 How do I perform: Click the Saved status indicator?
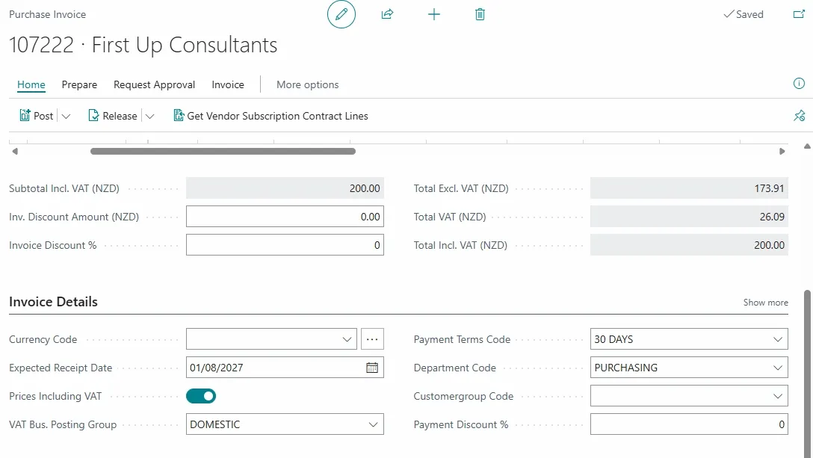[x=744, y=14]
